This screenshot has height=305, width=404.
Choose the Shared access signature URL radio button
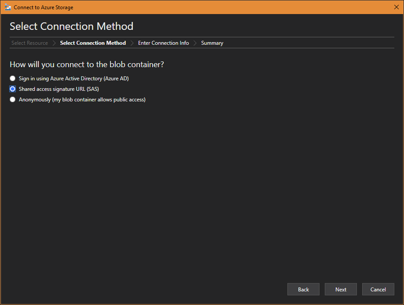tap(12, 89)
